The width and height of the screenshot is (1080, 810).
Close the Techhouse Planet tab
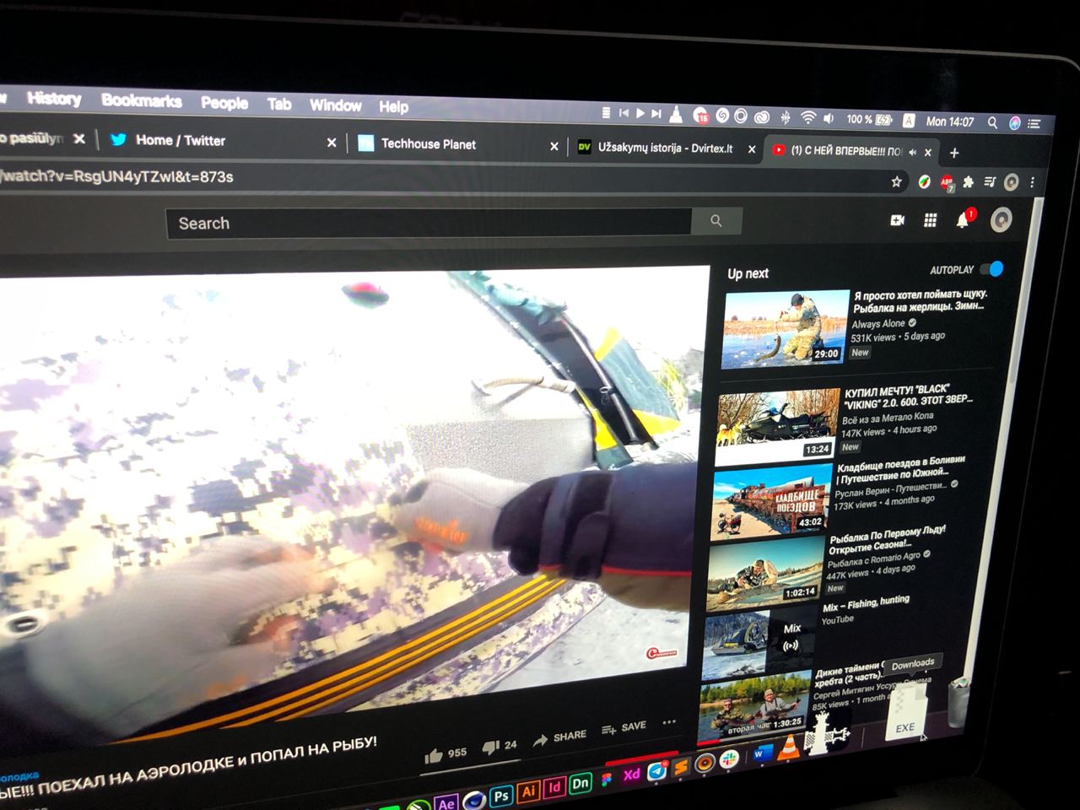[x=554, y=147]
